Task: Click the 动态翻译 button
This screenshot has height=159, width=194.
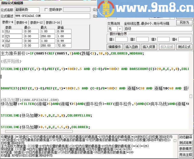Action: (x=186, y=137)
